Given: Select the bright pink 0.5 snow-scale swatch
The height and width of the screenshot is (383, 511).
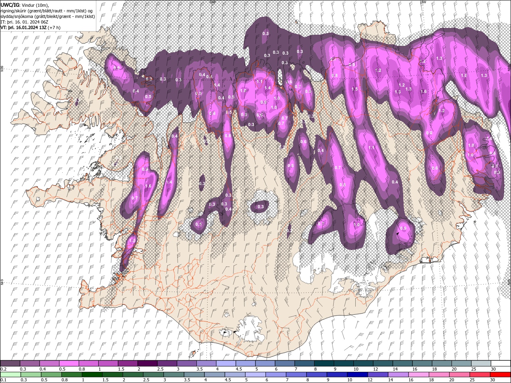Looking at the screenshot, I should coord(69,363).
